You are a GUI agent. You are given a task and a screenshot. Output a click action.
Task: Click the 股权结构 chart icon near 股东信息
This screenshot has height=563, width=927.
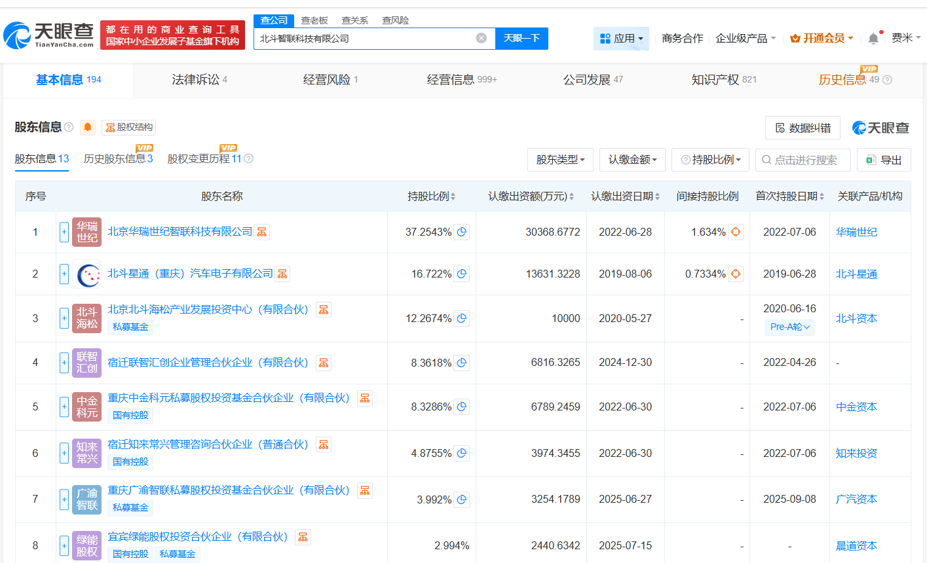[111, 127]
